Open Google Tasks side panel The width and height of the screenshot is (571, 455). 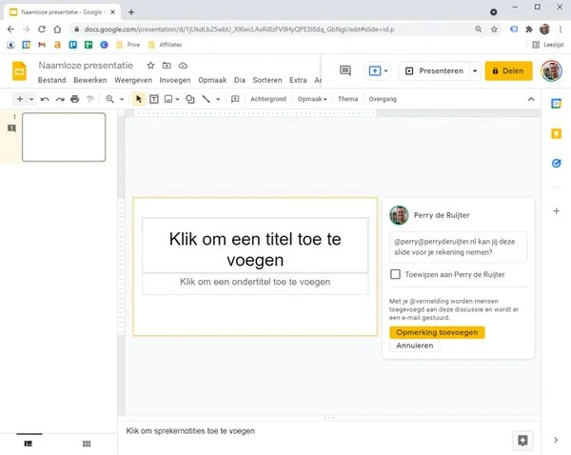tap(556, 163)
